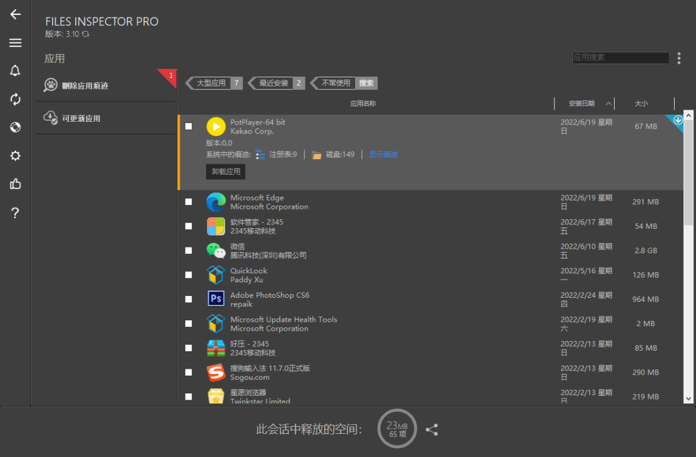The width and height of the screenshot is (696, 457).
Task: Click Microsoft Update Health Tools icon
Action: click(216, 324)
